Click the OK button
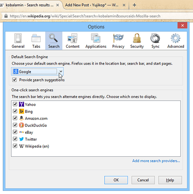The image size is (193, 194). click(116, 180)
